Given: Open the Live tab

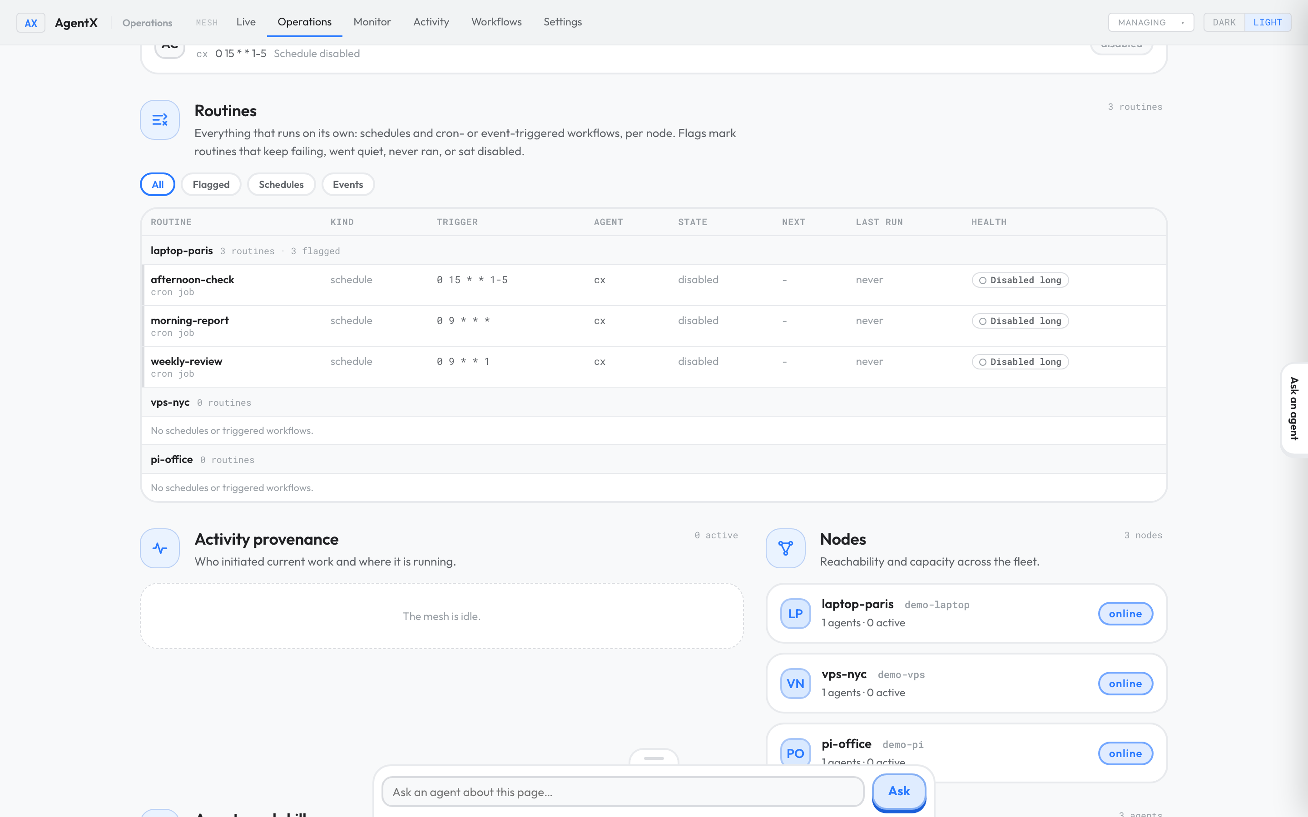Looking at the screenshot, I should 245,22.
